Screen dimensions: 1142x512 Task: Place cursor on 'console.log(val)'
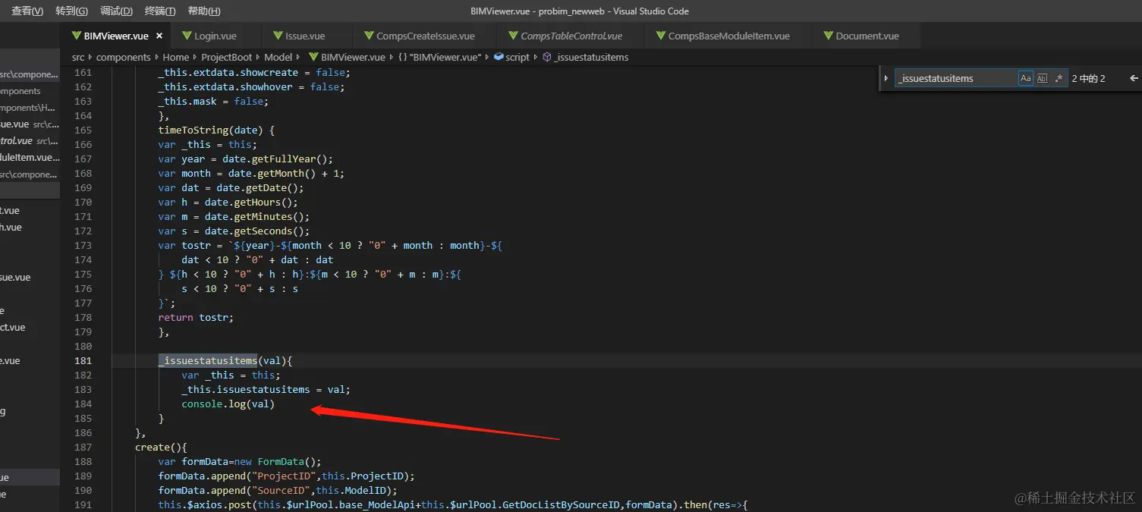(x=228, y=404)
